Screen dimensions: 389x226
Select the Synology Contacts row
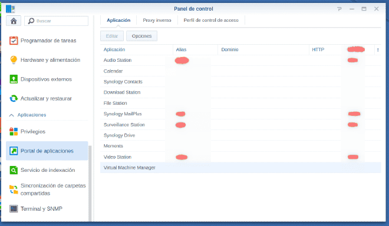point(240,82)
